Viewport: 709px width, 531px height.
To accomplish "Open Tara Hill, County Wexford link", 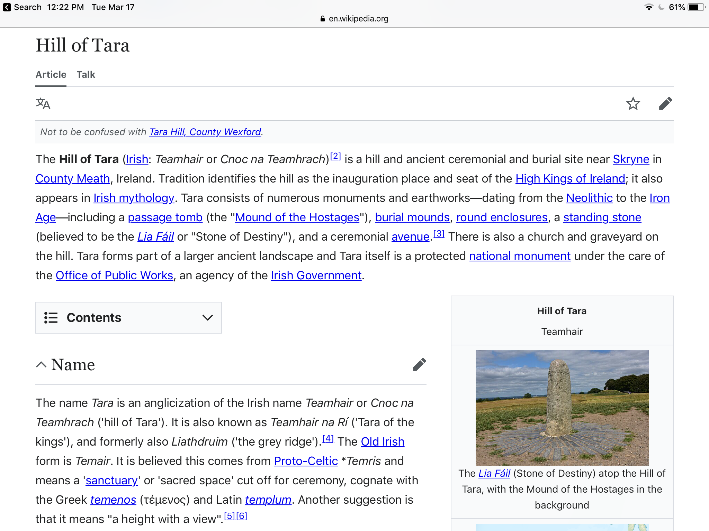I will tap(205, 132).
